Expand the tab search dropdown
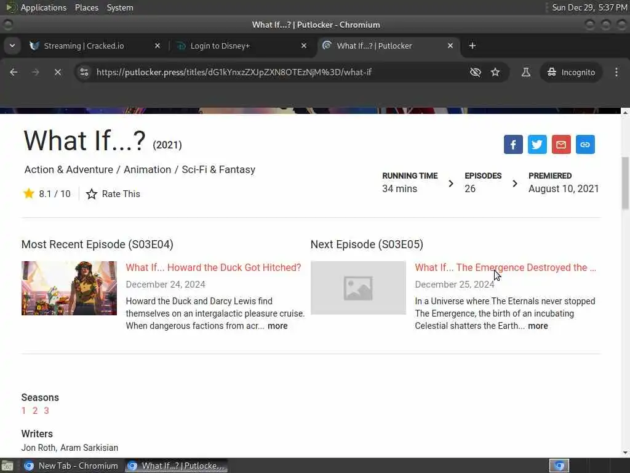 point(12,46)
